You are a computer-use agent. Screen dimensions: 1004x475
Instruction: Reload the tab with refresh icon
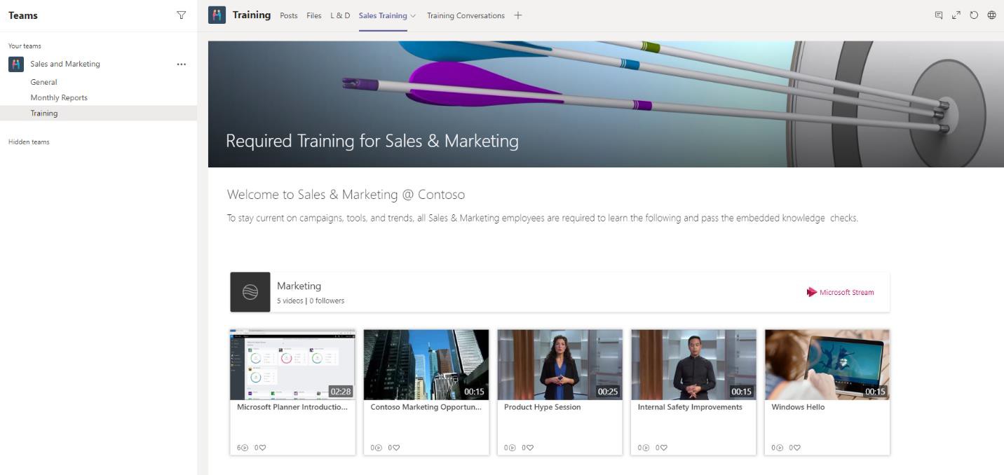[974, 15]
